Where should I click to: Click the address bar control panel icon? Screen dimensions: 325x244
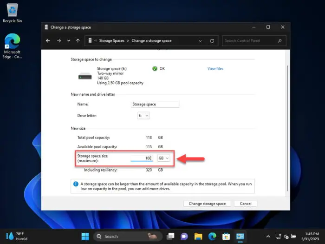90,41
